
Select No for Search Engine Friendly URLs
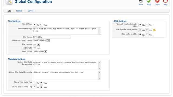(x=140, y=25)
